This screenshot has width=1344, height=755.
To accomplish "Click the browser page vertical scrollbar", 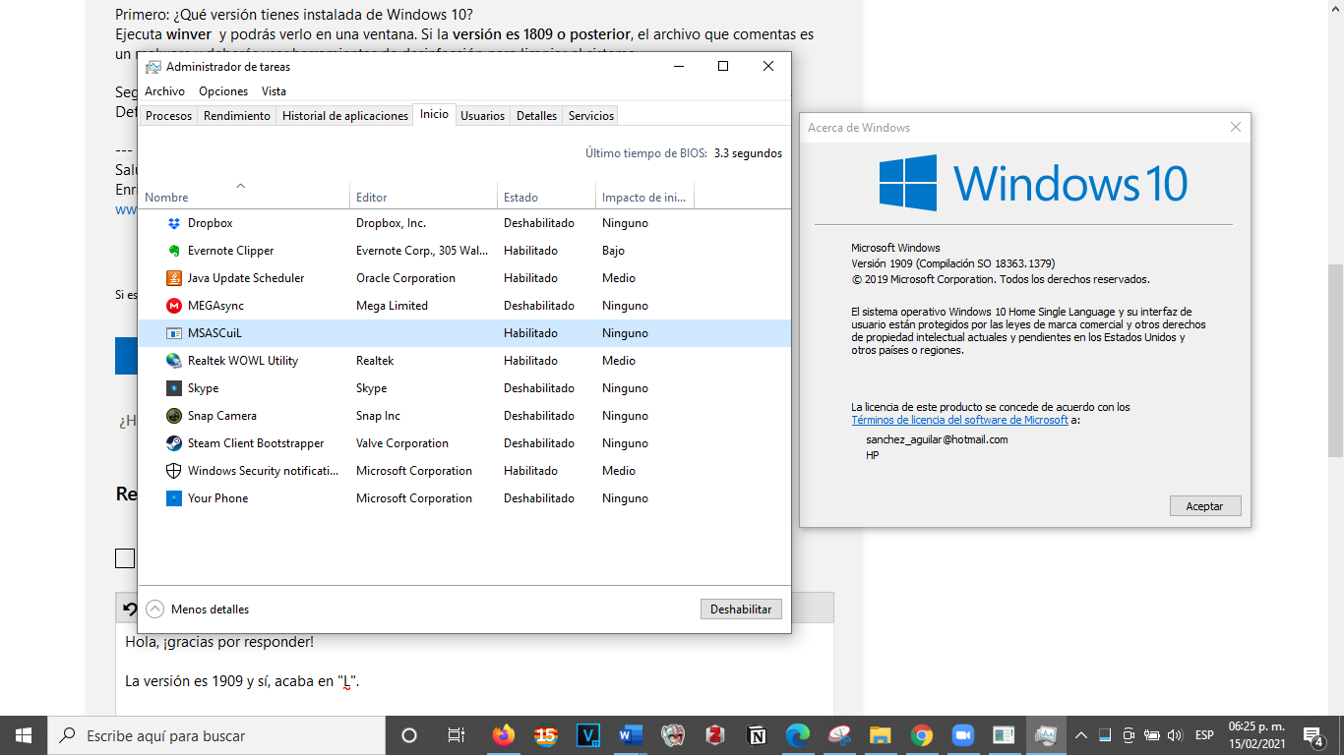I will pos(1335,361).
